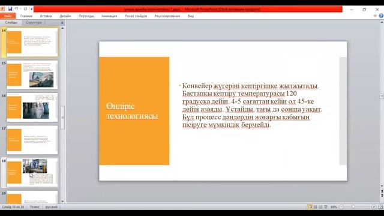This screenshot has height=216, width=384.
Task: Select slide 14 thumbnail
Action: pos(32,42)
